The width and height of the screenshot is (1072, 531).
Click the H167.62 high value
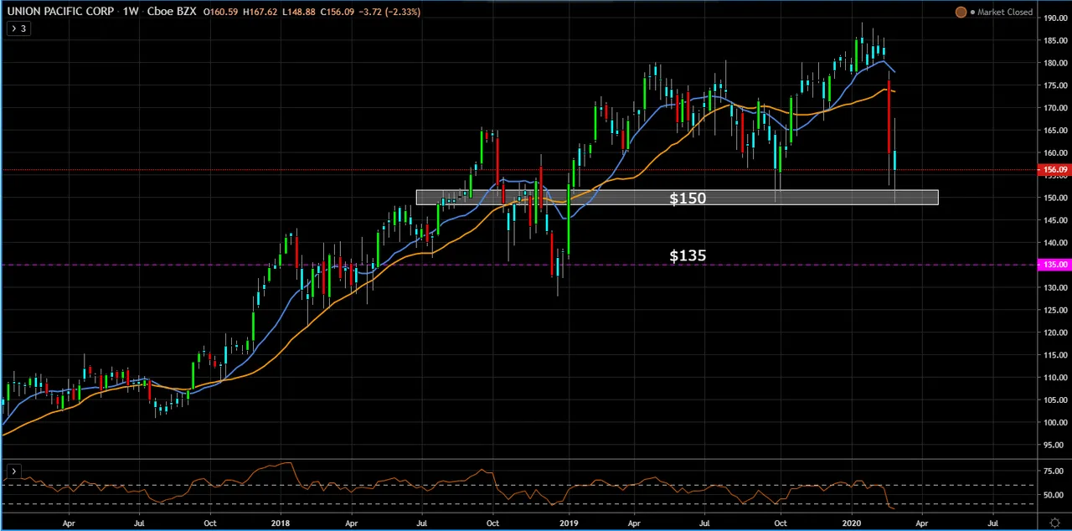(x=260, y=12)
